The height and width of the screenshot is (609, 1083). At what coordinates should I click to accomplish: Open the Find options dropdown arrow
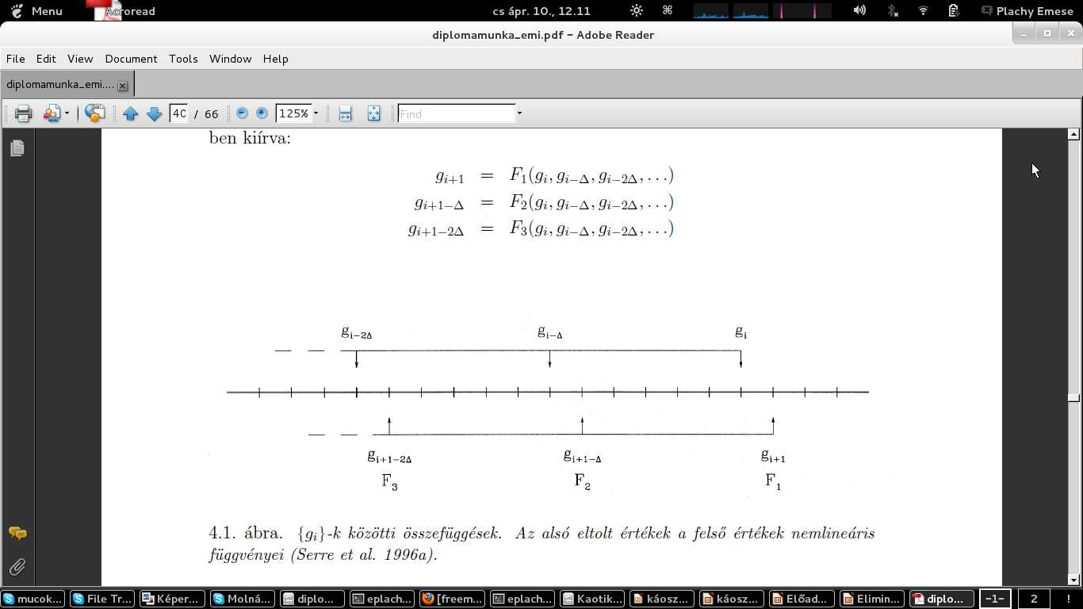point(519,113)
